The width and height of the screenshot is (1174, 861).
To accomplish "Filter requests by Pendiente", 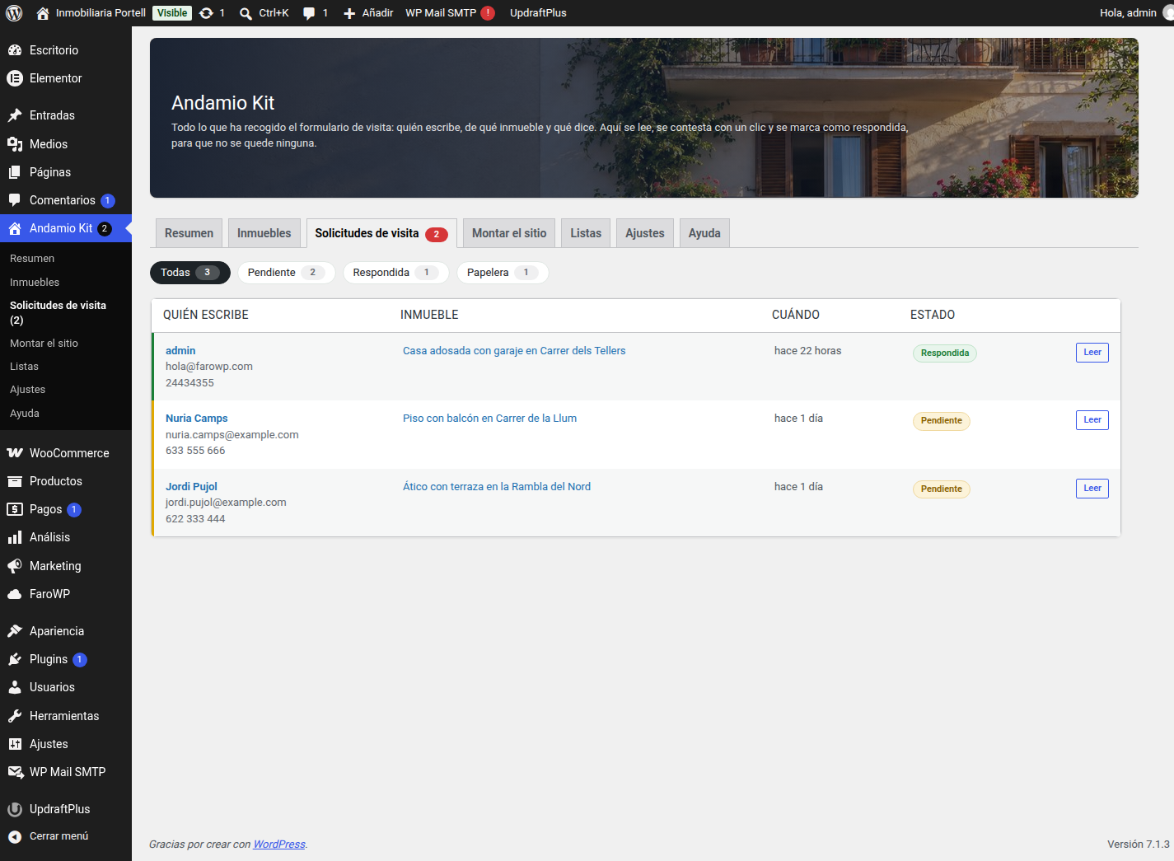I will (x=286, y=273).
